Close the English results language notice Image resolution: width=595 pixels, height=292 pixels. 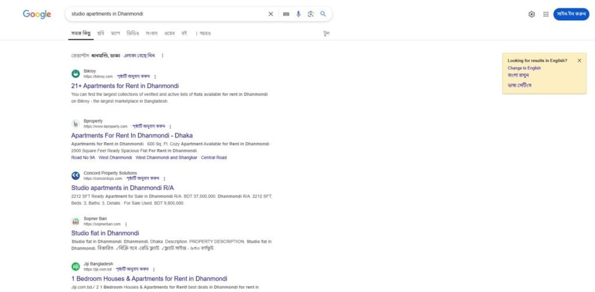pos(579,60)
